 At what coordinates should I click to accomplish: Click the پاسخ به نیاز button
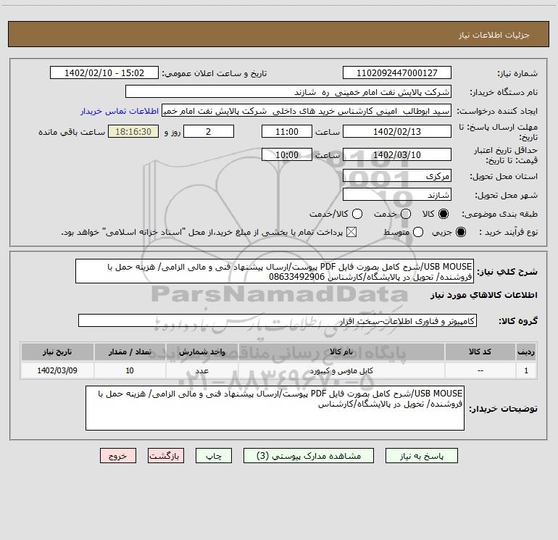pyautogui.click(x=421, y=456)
